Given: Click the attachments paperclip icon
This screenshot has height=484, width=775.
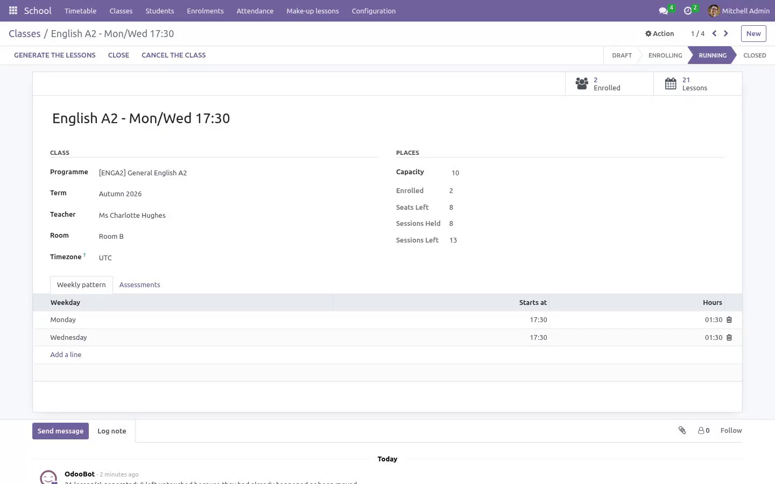Looking at the screenshot, I should (682, 430).
